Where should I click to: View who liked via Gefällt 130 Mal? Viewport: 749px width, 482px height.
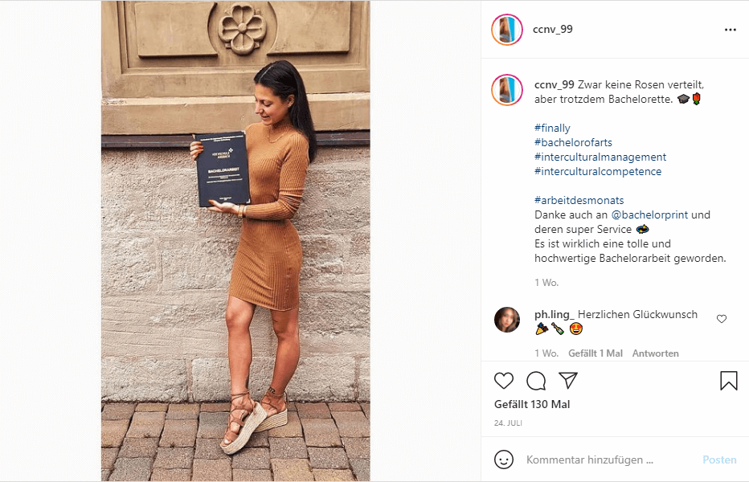[532, 404]
